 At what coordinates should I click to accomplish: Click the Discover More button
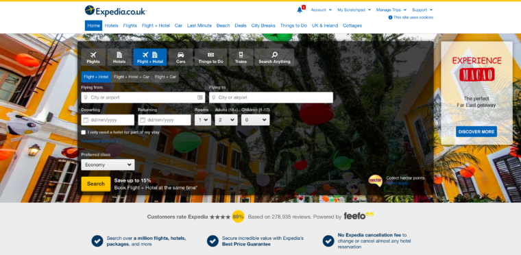476,132
